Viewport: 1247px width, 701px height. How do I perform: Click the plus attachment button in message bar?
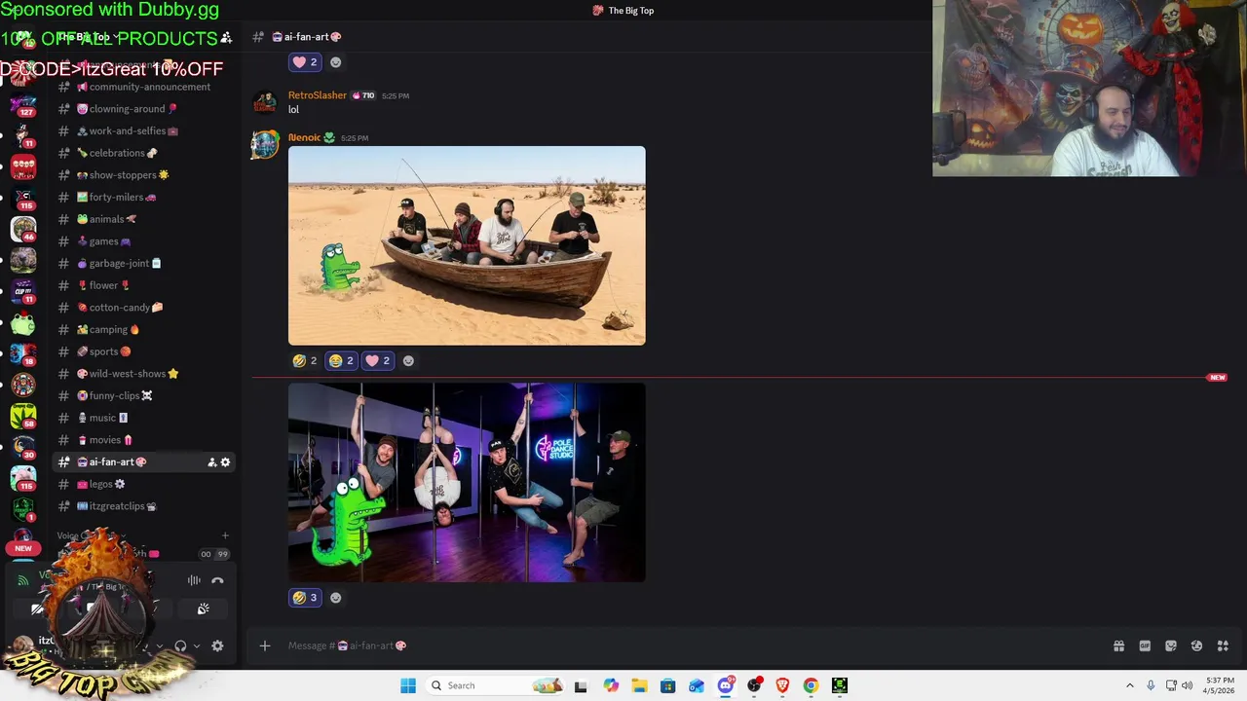tap(264, 646)
